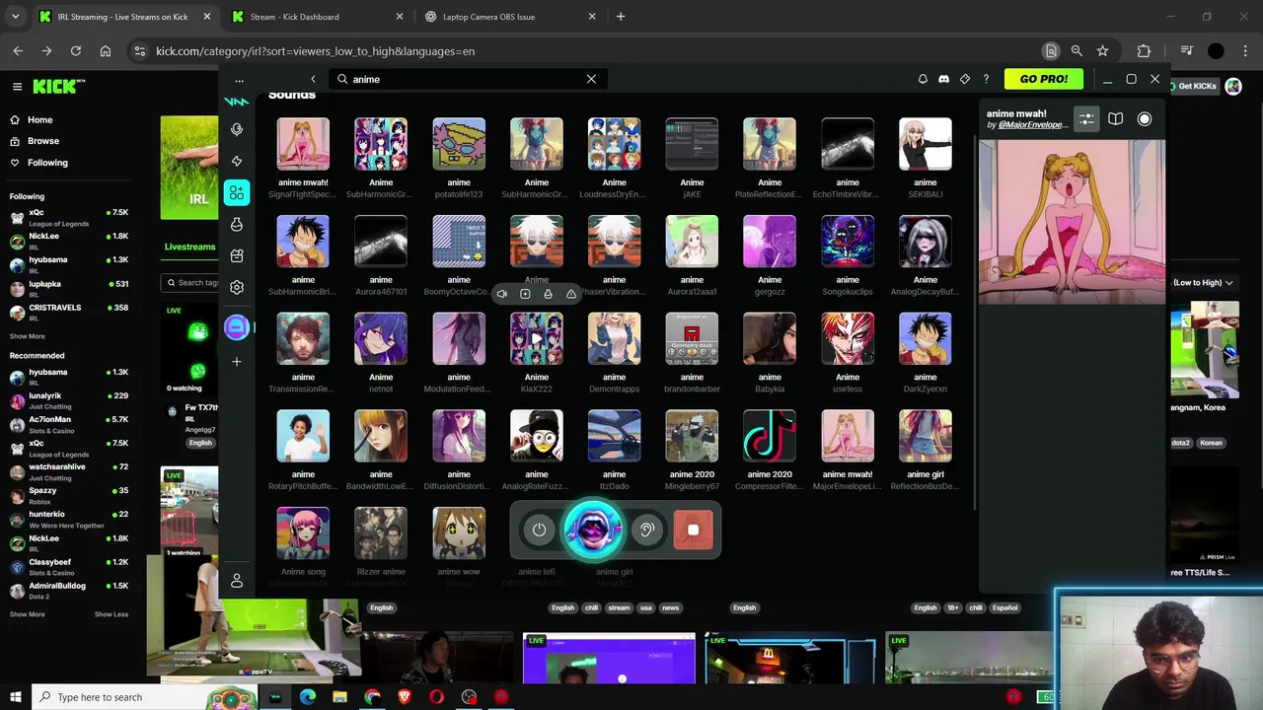
Task: Click the circular record icon in sound panel
Action: tap(1145, 119)
